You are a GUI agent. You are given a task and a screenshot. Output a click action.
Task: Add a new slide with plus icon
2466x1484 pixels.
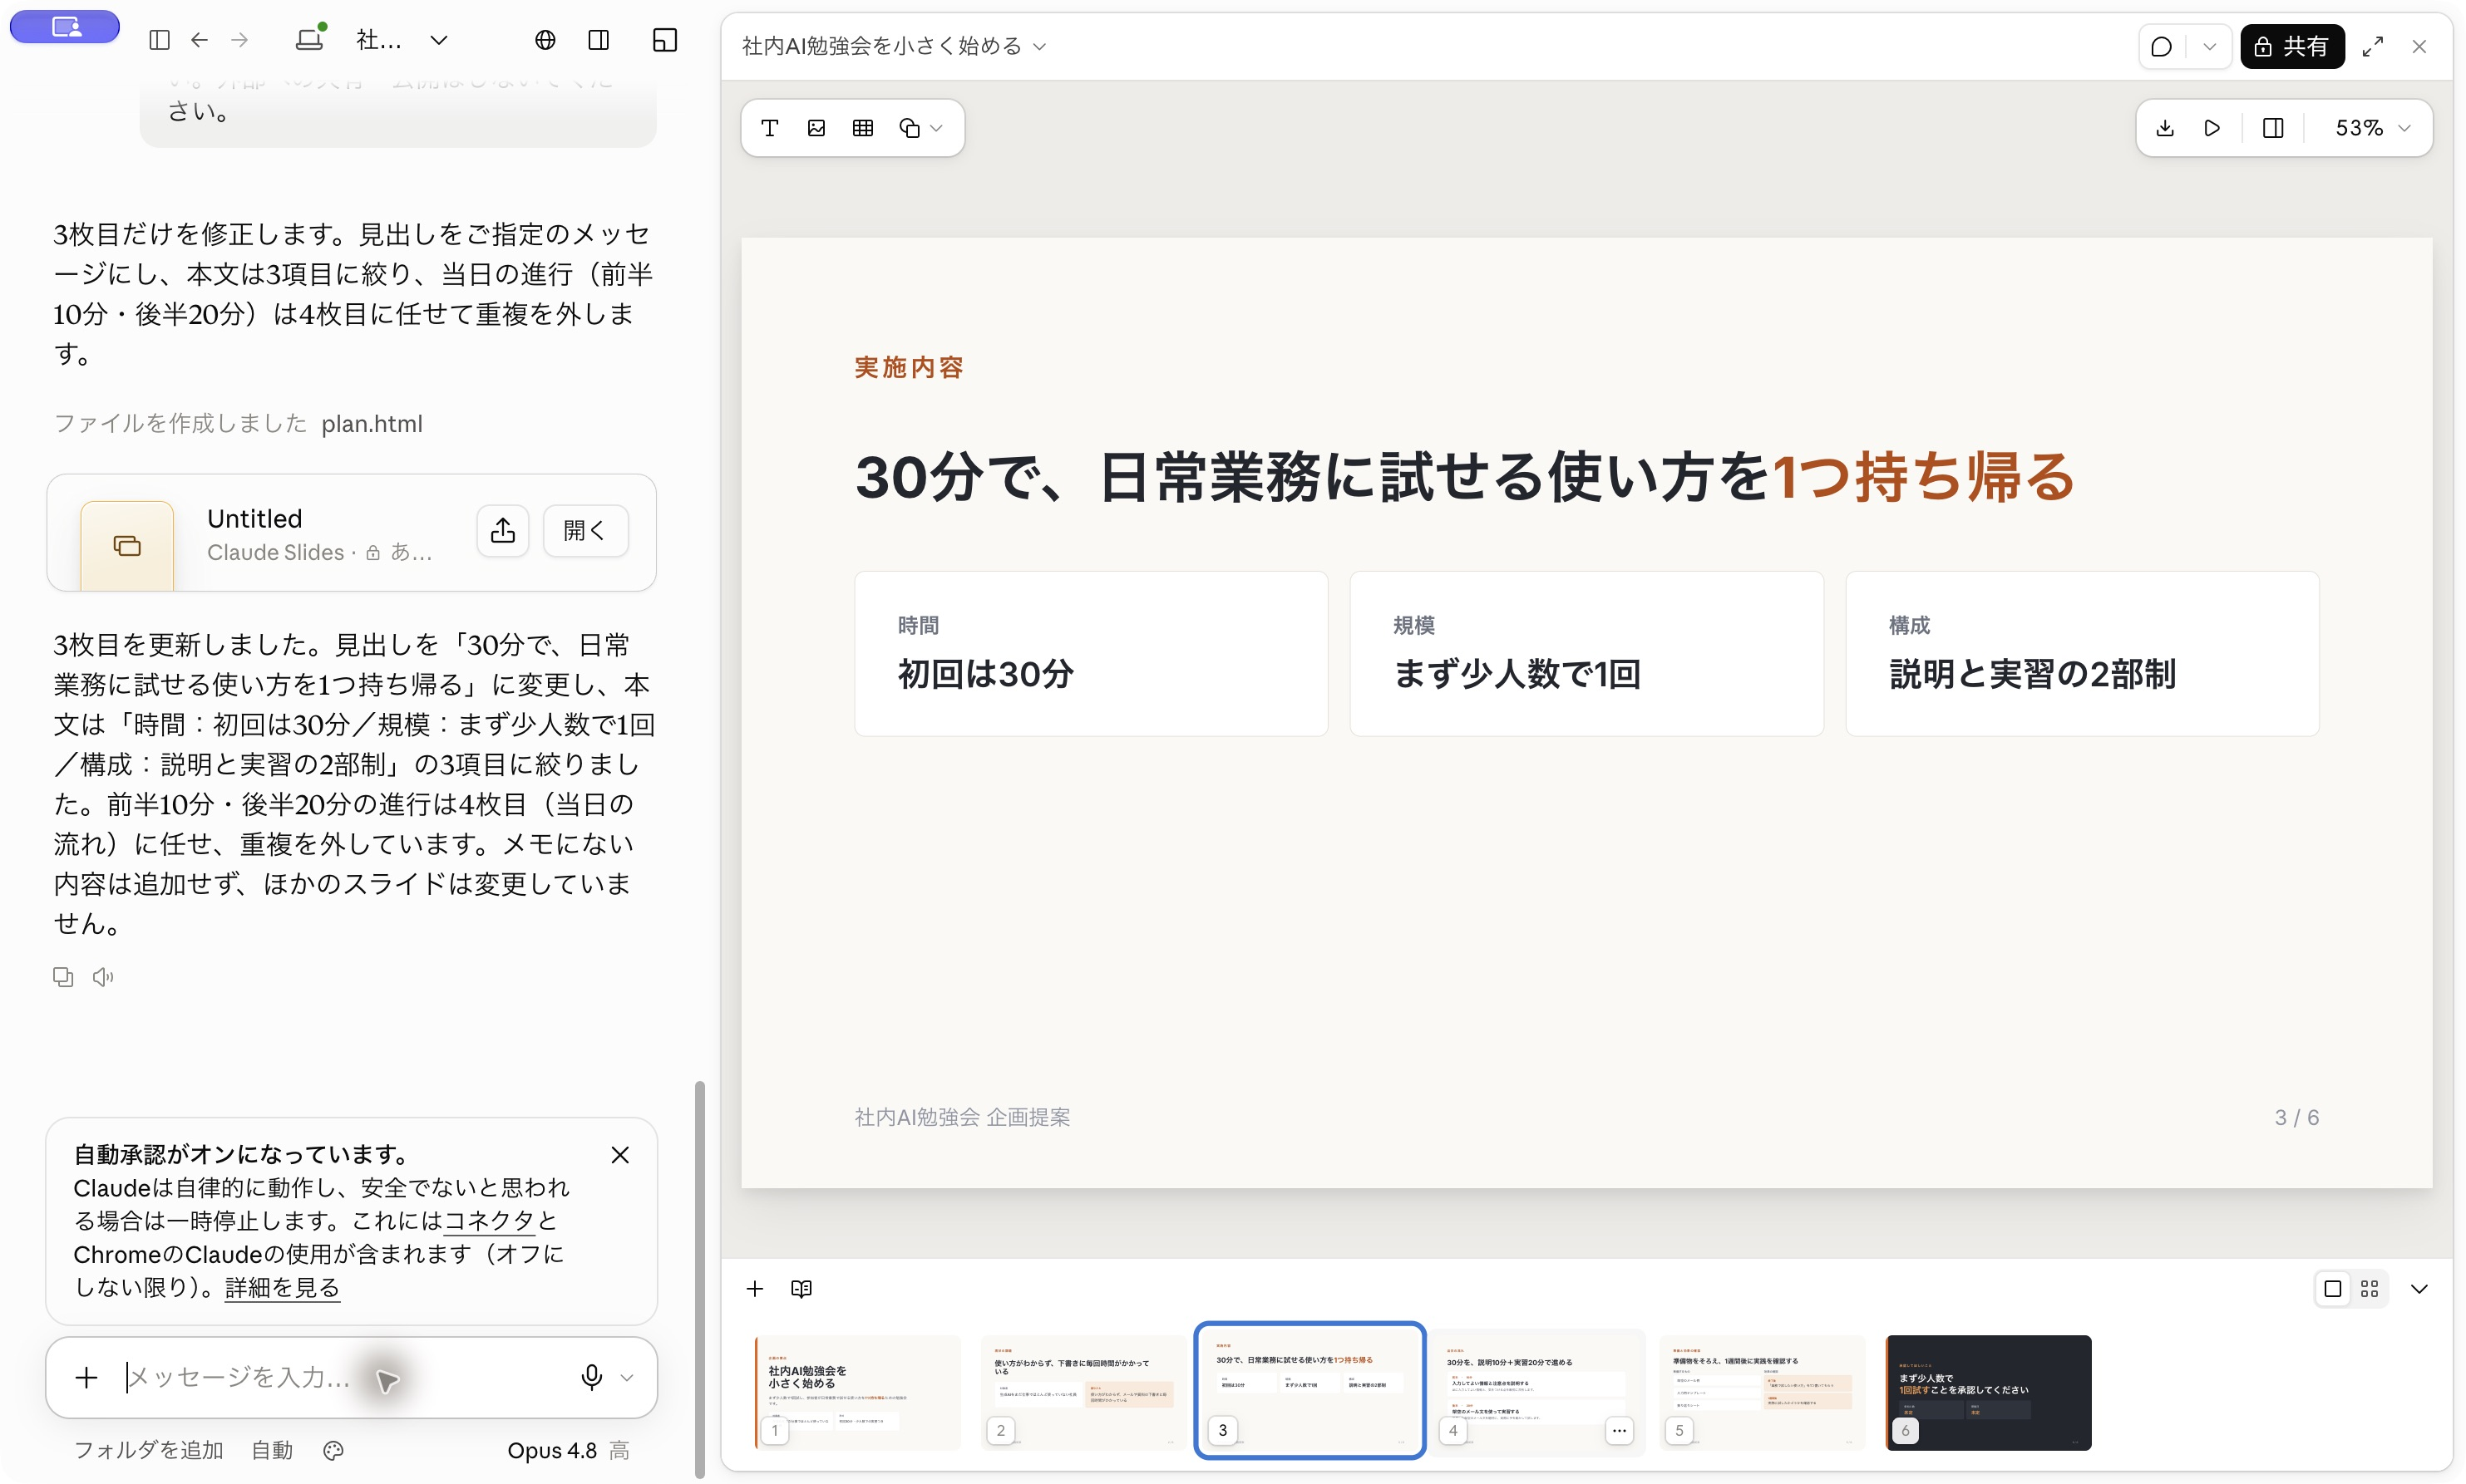click(754, 1289)
